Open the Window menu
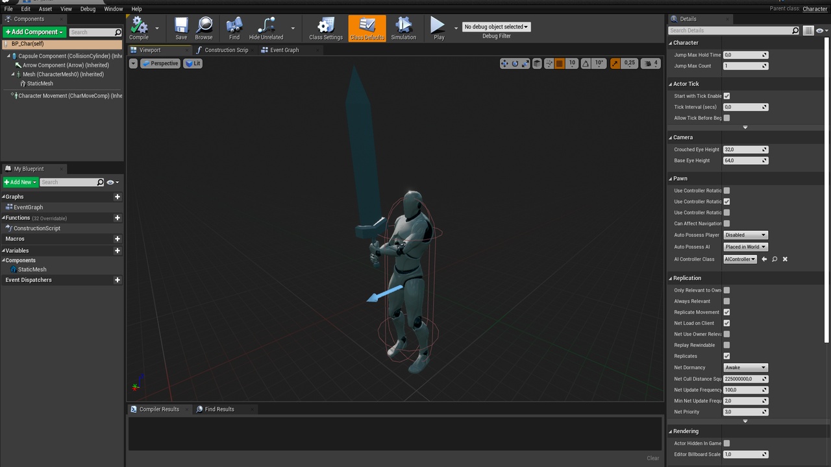831x467 pixels. pyautogui.click(x=114, y=9)
